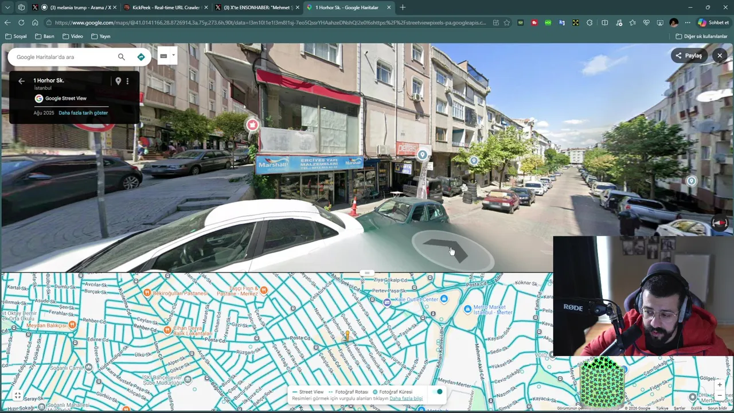Open the Video bookmarks folder

pyautogui.click(x=73, y=36)
